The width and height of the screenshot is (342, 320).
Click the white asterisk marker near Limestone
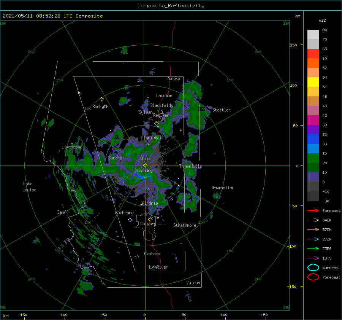[x=72, y=143]
